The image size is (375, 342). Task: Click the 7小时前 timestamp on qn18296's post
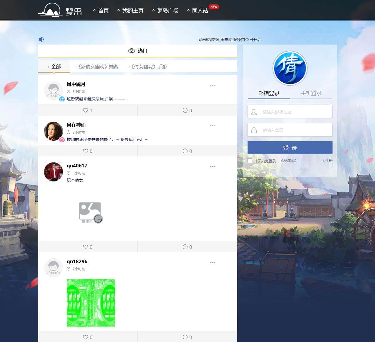pos(79,269)
